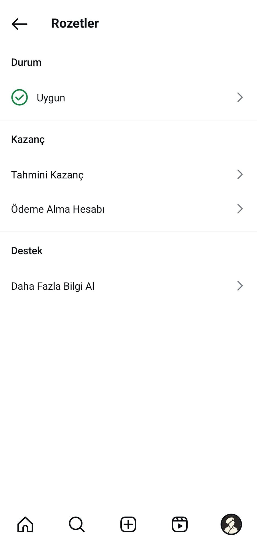Open Ödeme Alma Hesabı entry
257x553 pixels.
tap(128, 209)
